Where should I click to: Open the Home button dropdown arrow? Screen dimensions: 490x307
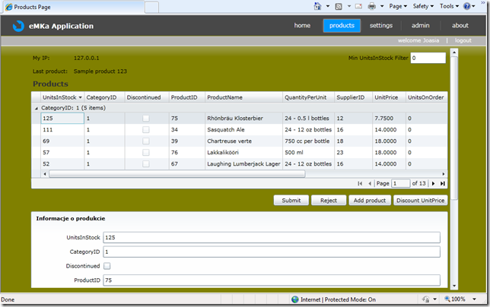328,6
